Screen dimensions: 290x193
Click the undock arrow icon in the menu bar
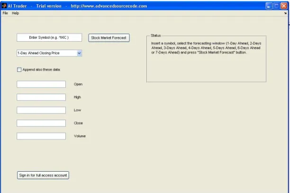click(285, 13)
